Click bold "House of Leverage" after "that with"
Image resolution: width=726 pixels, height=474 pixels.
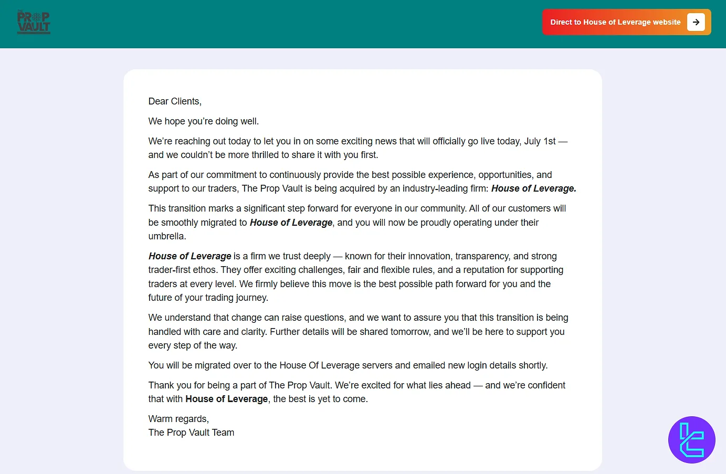tap(226, 399)
